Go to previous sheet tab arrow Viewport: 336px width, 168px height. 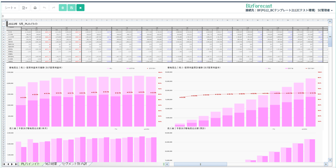[x=8, y=164]
